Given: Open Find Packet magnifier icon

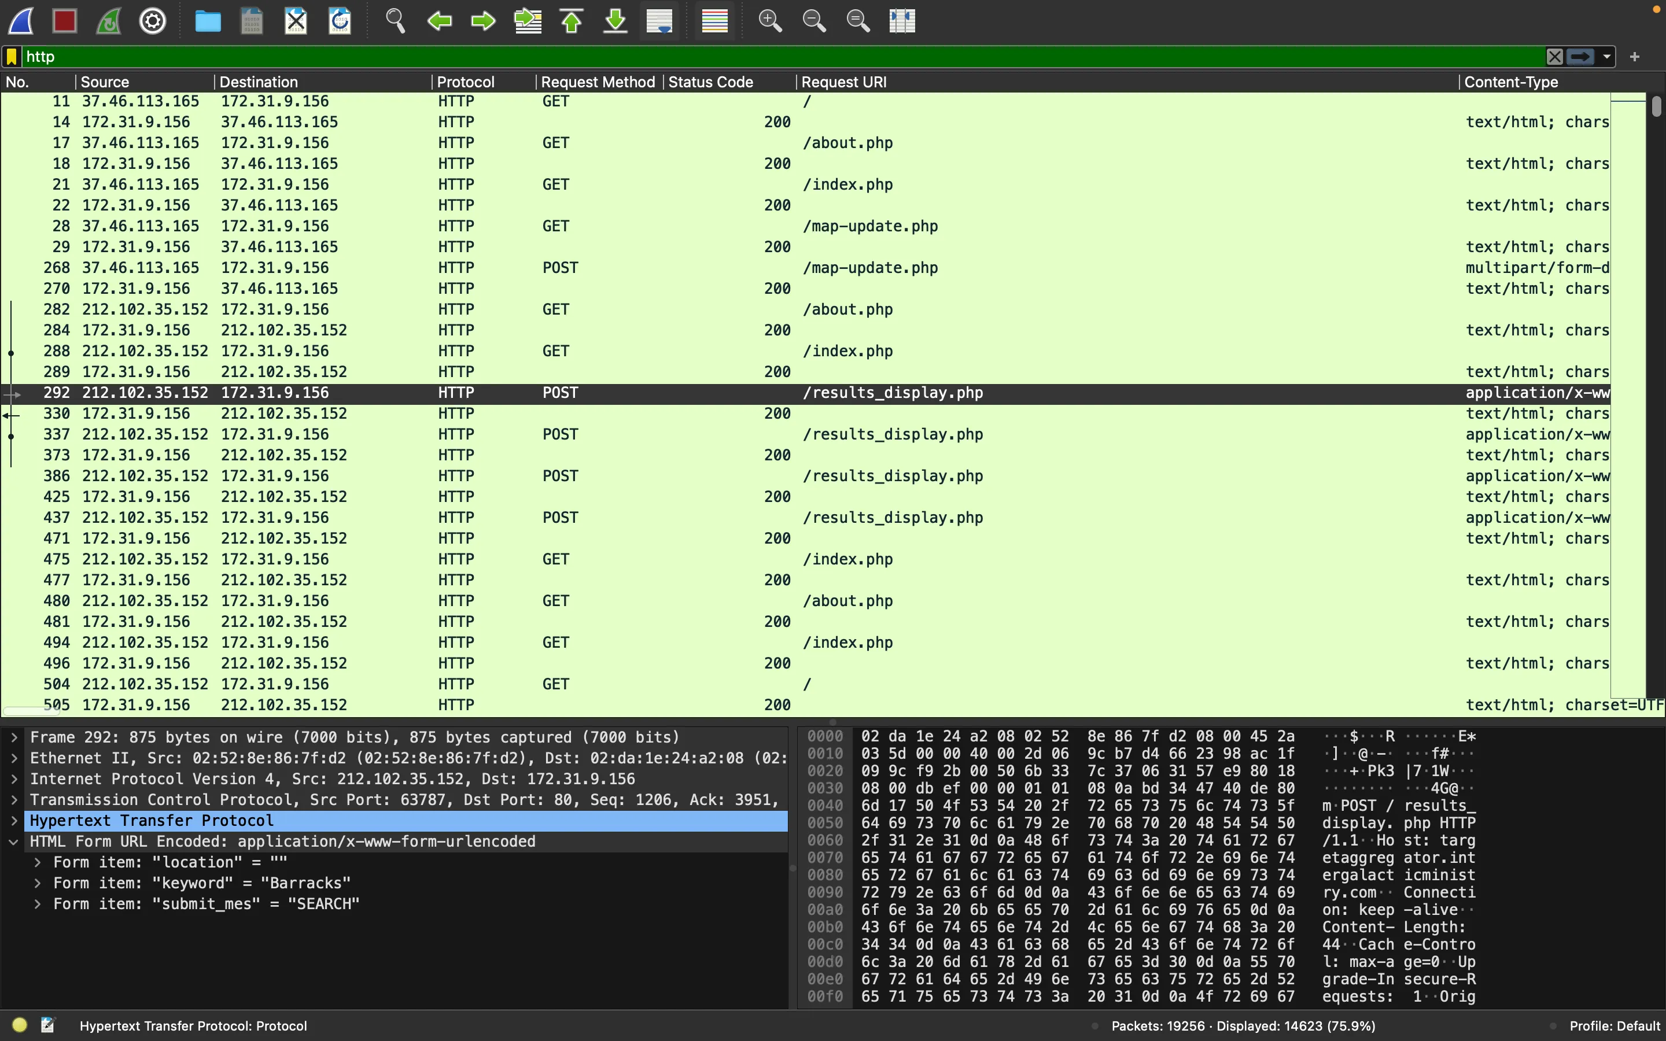Looking at the screenshot, I should point(395,21).
